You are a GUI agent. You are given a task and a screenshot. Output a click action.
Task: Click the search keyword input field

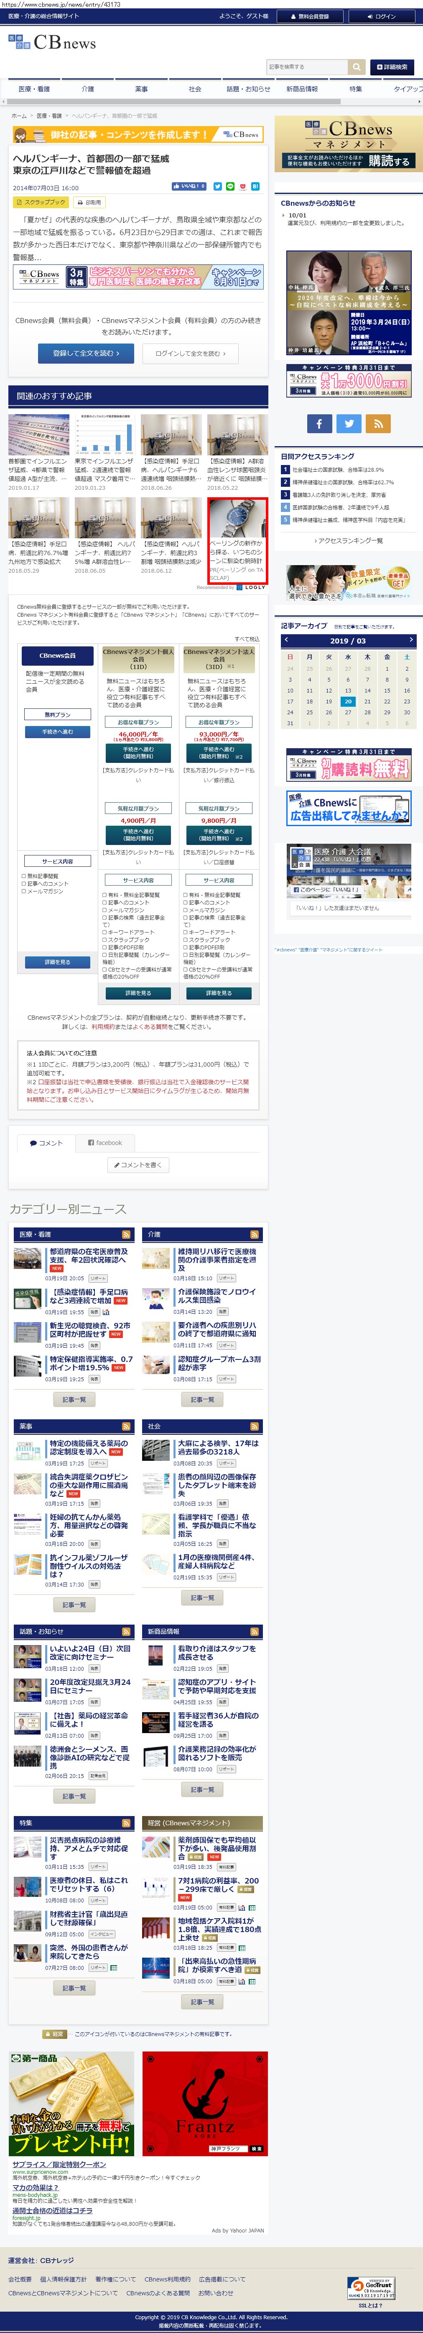click(306, 67)
